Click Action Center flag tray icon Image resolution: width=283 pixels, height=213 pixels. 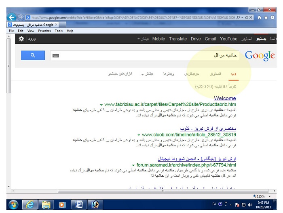point(237,205)
